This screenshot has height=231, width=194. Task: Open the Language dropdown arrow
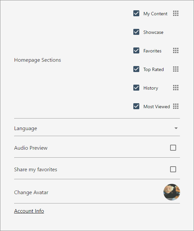pyautogui.click(x=176, y=128)
